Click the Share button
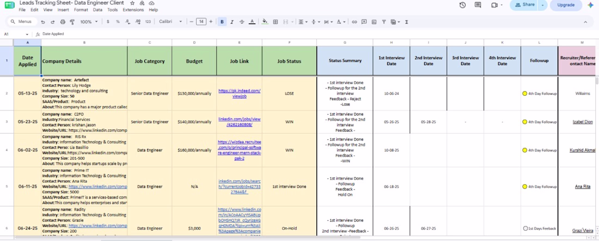The height and width of the screenshot is (241, 599). click(525, 5)
